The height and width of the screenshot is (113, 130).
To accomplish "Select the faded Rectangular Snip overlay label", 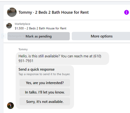I will point(16,36).
